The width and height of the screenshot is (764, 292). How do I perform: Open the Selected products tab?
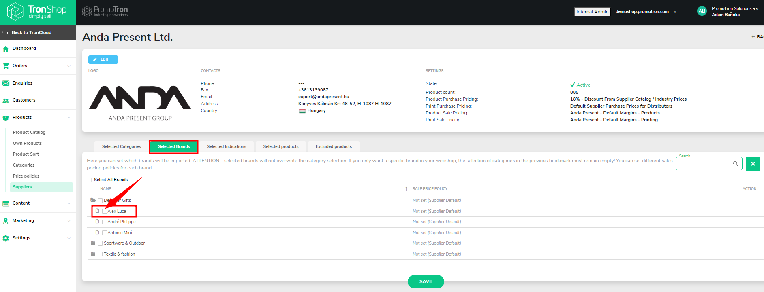click(281, 146)
